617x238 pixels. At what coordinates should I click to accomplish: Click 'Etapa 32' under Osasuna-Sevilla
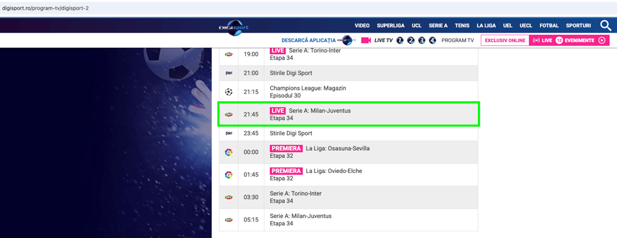click(x=282, y=156)
